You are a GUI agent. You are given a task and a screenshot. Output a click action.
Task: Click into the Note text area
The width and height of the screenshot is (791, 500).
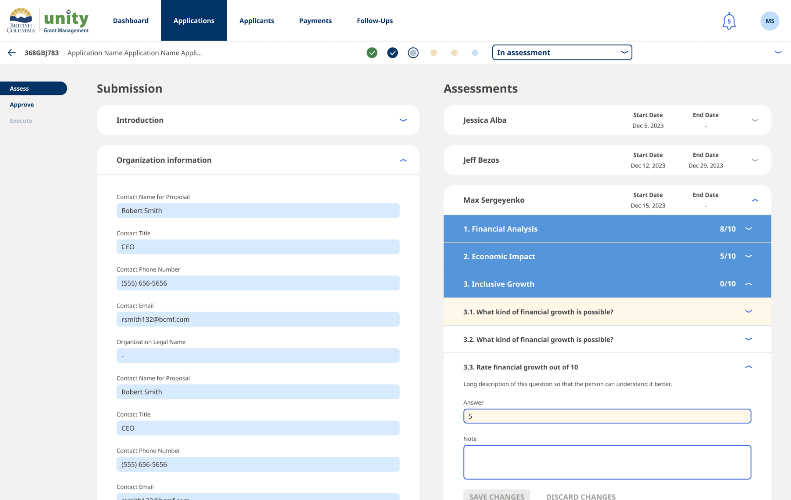coord(607,462)
